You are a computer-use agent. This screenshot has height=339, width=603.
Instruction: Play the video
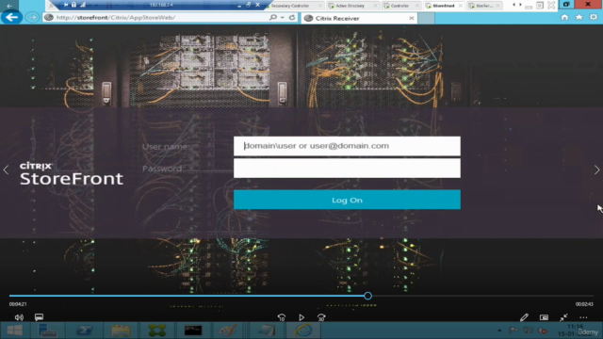[x=301, y=317]
